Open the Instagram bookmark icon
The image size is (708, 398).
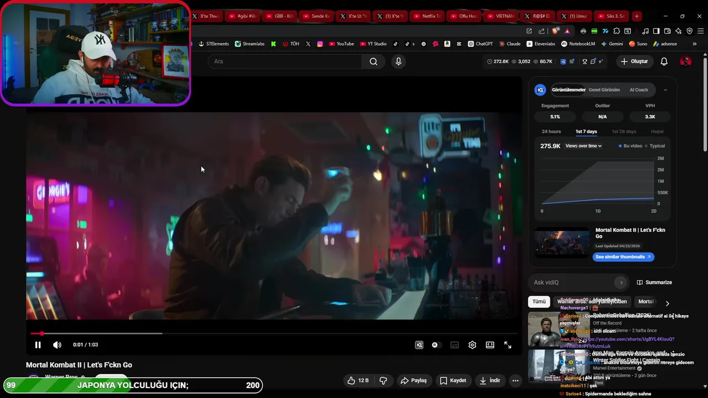coord(320,44)
